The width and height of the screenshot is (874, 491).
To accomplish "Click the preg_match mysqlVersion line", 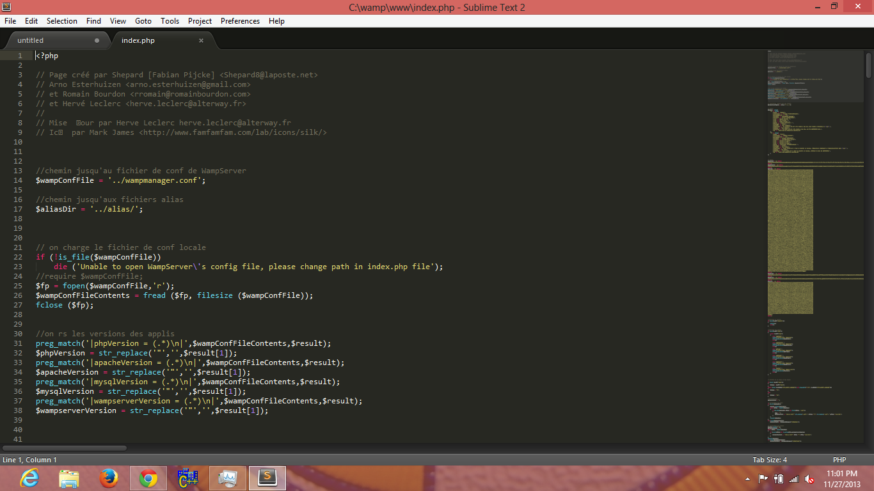I will point(188,382).
